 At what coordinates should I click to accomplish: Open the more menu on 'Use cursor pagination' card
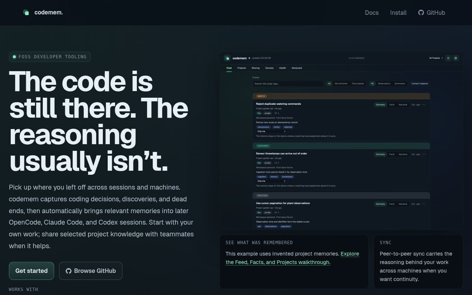point(424,204)
